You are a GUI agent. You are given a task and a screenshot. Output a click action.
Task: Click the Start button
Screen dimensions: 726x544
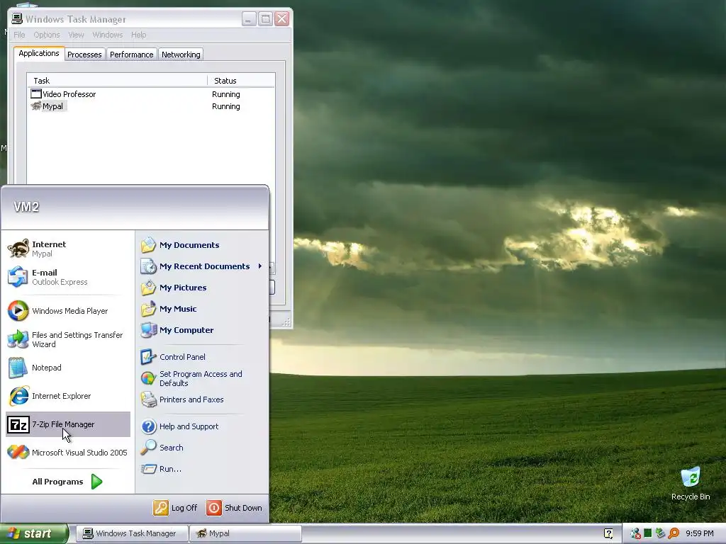[x=34, y=533]
